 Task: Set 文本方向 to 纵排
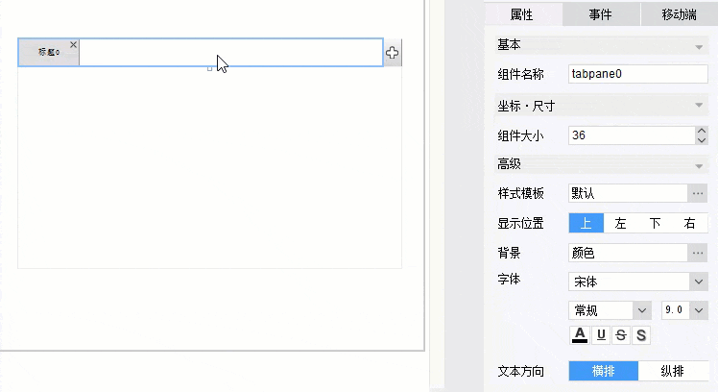(x=673, y=371)
